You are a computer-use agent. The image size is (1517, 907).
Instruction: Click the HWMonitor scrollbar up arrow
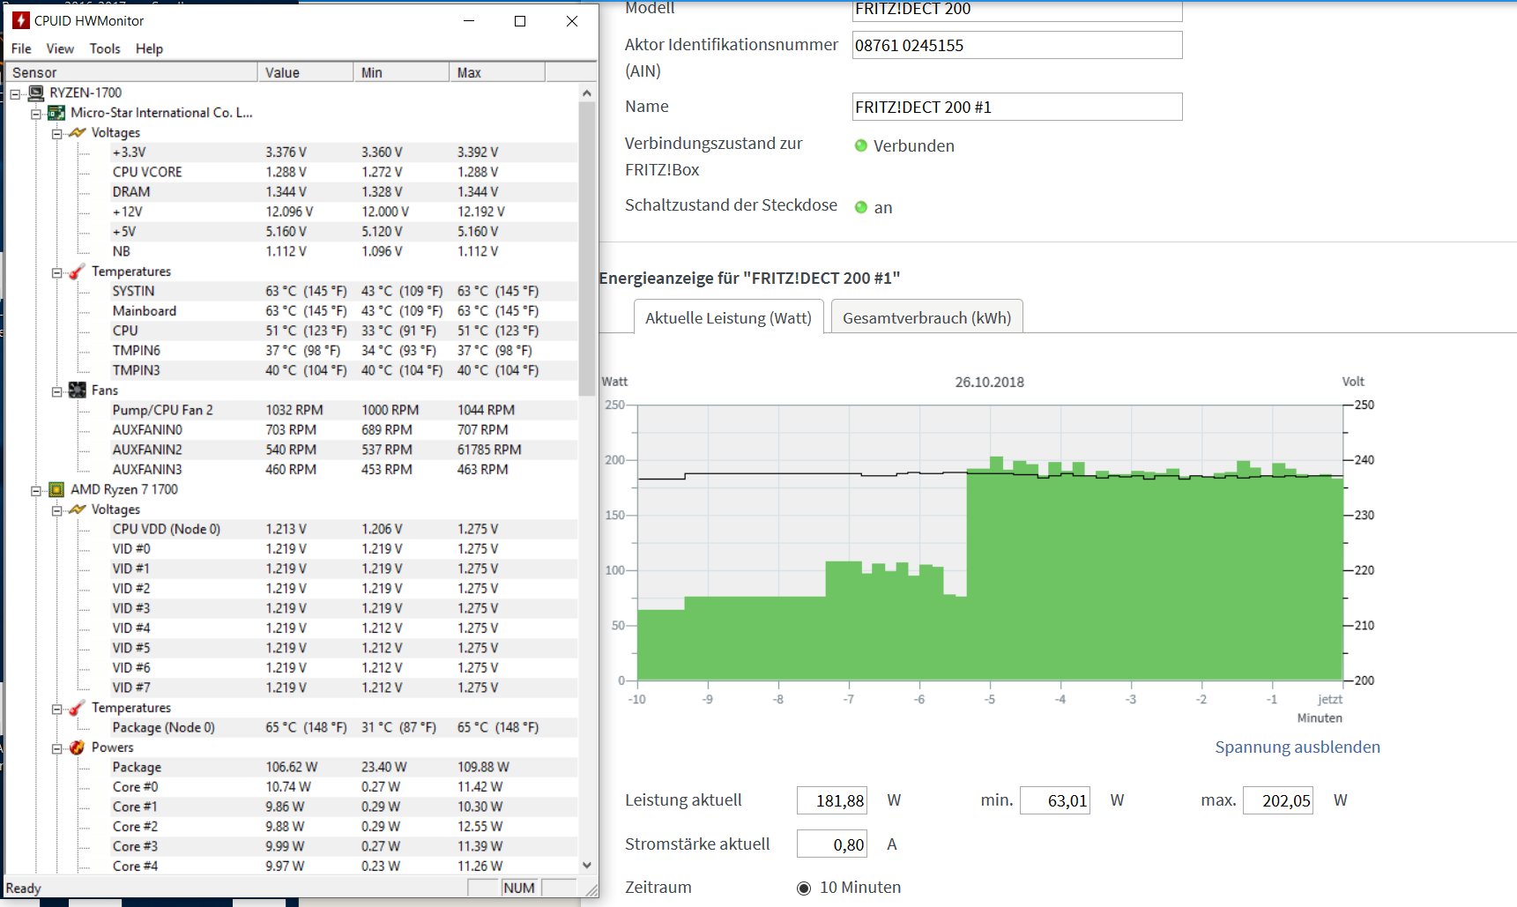[x=587, y=93]
